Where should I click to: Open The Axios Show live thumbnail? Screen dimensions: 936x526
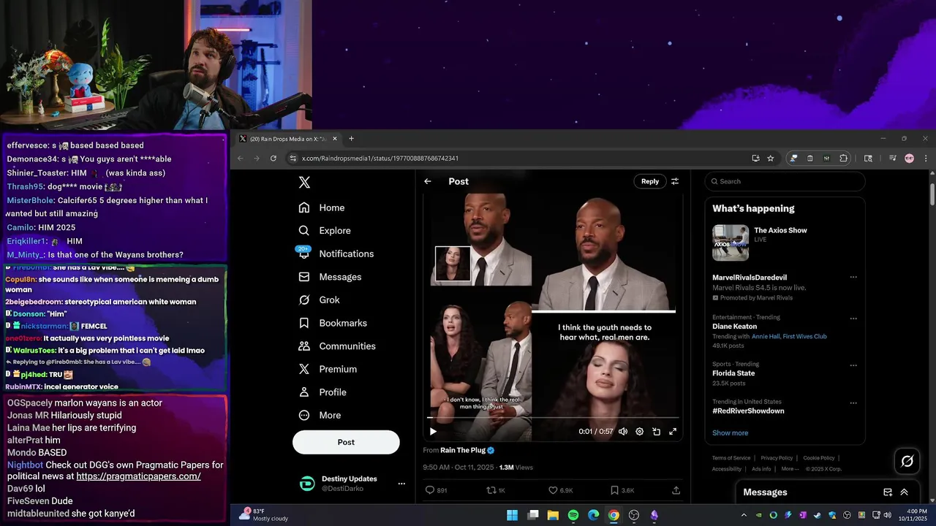tap(731, 243)
